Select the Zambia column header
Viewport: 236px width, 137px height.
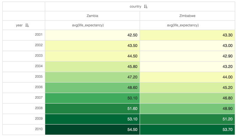[x=92, y=16]
